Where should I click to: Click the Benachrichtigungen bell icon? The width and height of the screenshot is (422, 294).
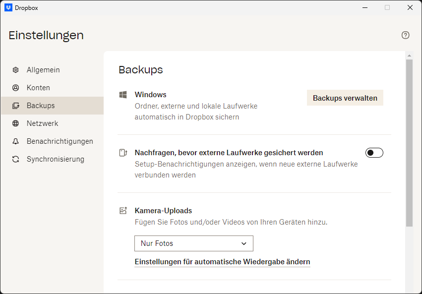click(x=16, y=141)
